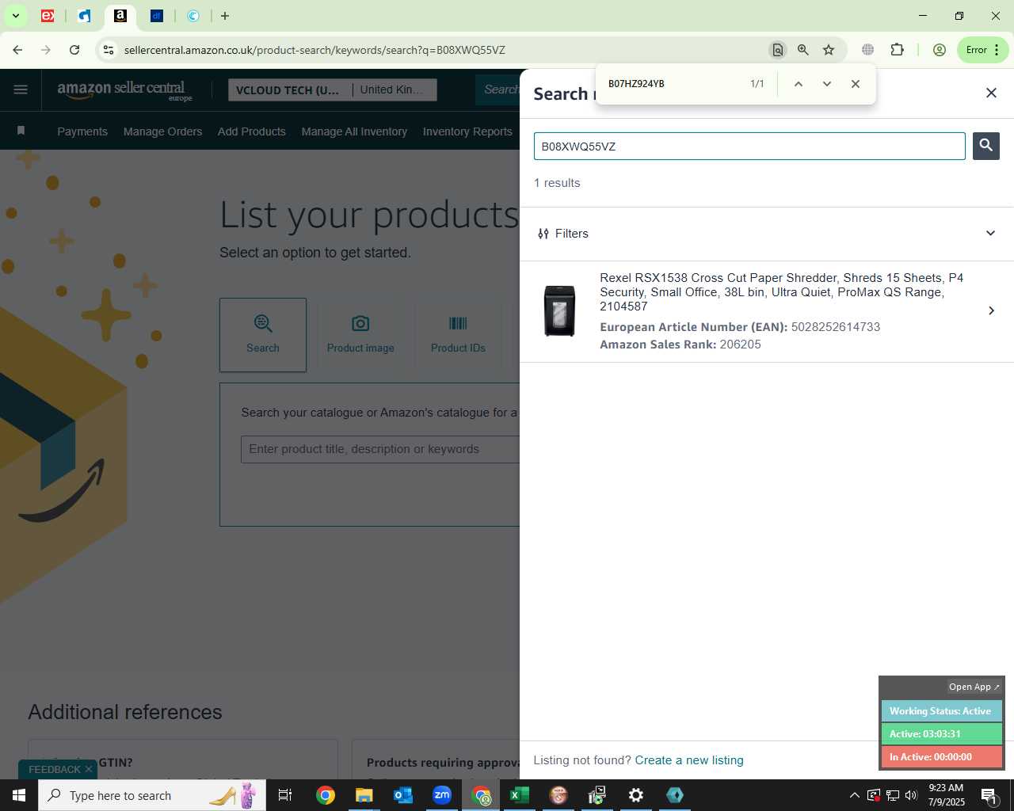Go to previous find-in-page match

tap(799, 84)
